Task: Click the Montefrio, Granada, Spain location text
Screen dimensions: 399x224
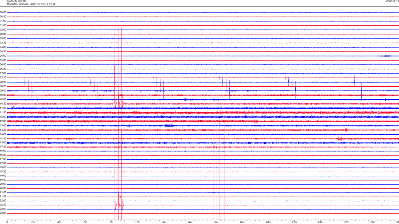Action: tap(22, 4)
